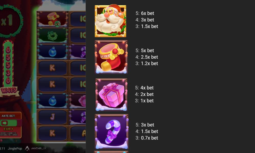
Task: Click the upper blue ornament symbol on reel
Action: coord(52,52)
